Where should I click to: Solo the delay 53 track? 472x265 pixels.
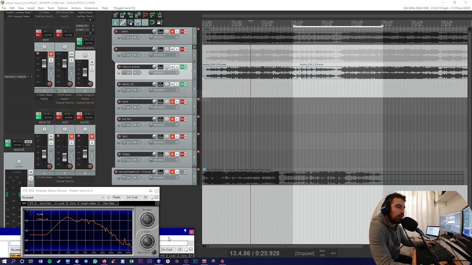click(x=177, y=84)
